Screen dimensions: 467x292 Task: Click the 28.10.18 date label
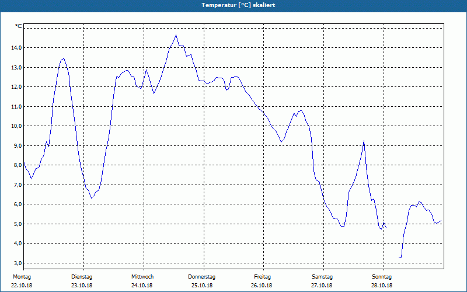click(382, 285)
